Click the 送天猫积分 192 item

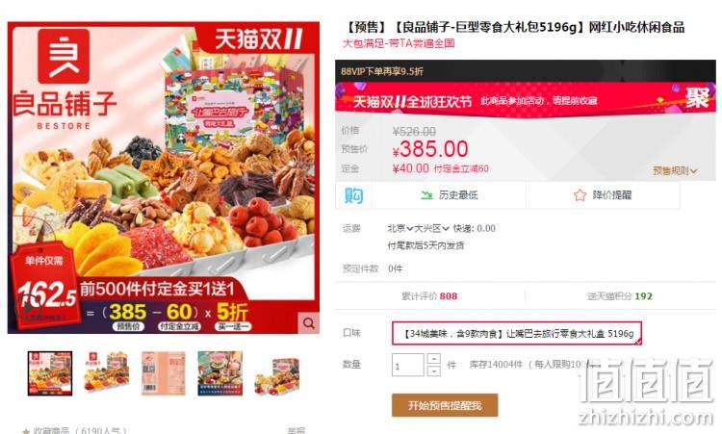coord(620,296)
